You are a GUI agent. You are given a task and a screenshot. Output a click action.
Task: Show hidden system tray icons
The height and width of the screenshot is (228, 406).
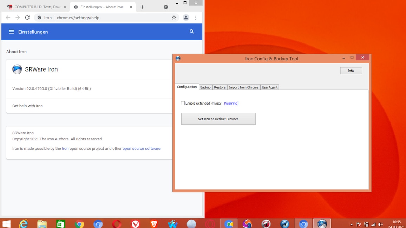(351, 224)
